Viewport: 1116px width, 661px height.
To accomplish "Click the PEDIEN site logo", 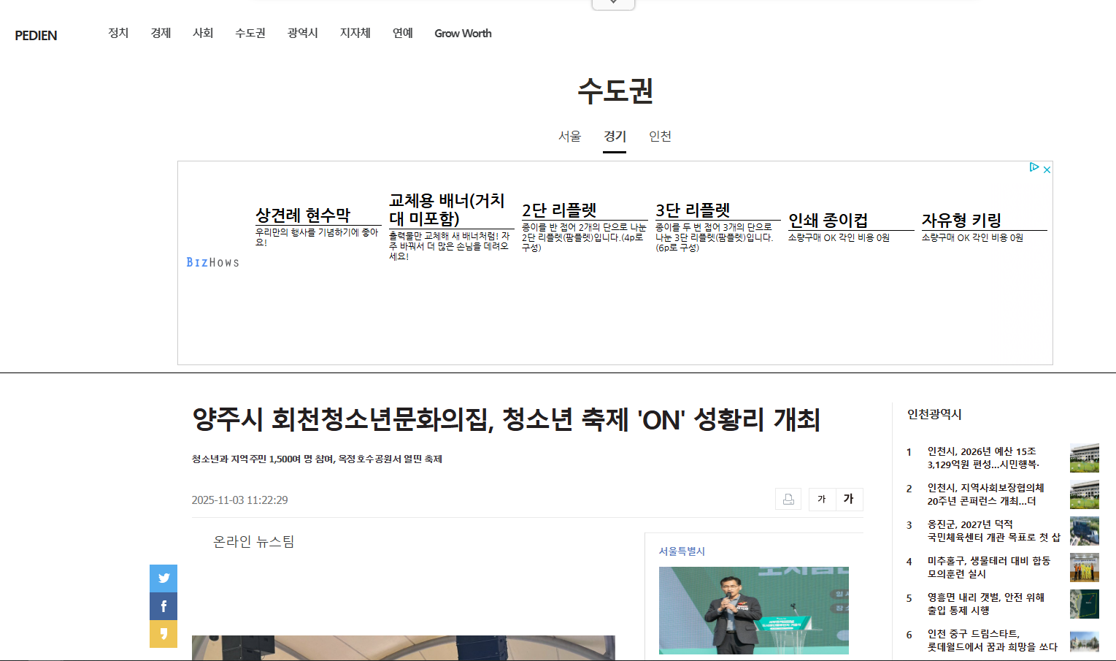I will click(x=36, y=36).
